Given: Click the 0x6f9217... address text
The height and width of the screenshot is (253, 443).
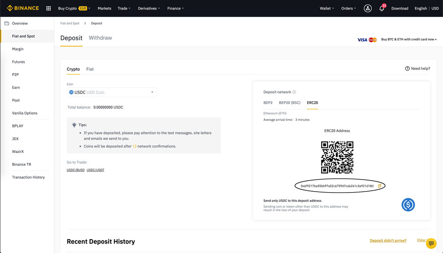Looking at the screenshot, I should pos(337,186).
